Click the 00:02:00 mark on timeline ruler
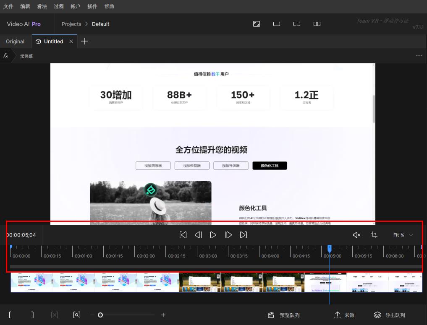Screen dimensions: 427x325 pyautogui.click(x=135, y=251)
